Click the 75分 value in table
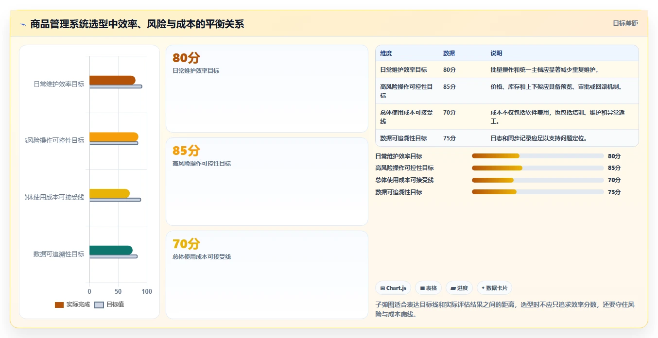 (x=450, y=138)
